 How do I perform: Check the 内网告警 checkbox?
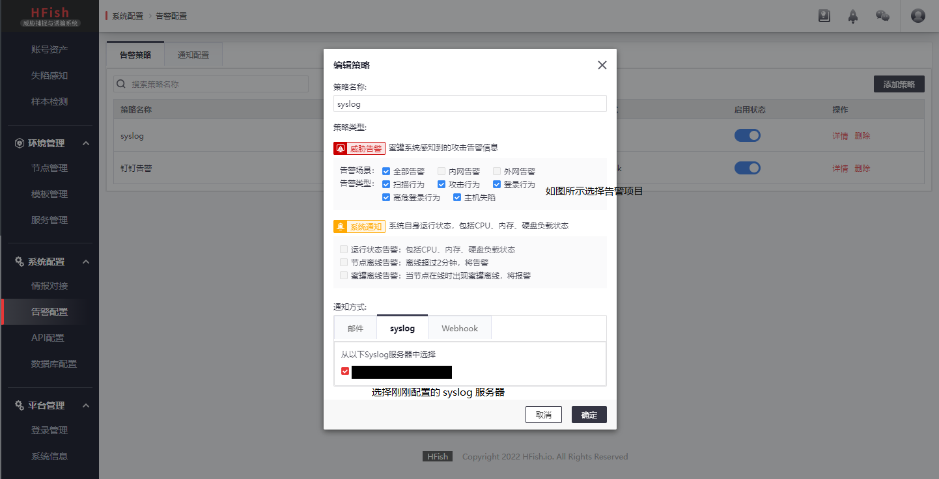point(441,171)
